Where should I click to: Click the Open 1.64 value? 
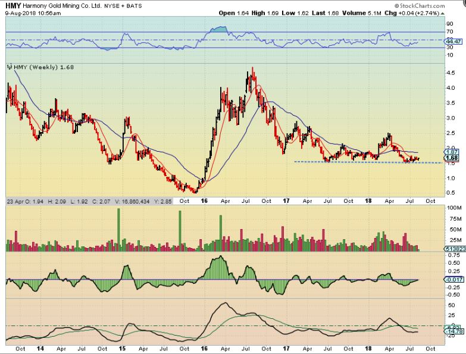click(233, 13)
